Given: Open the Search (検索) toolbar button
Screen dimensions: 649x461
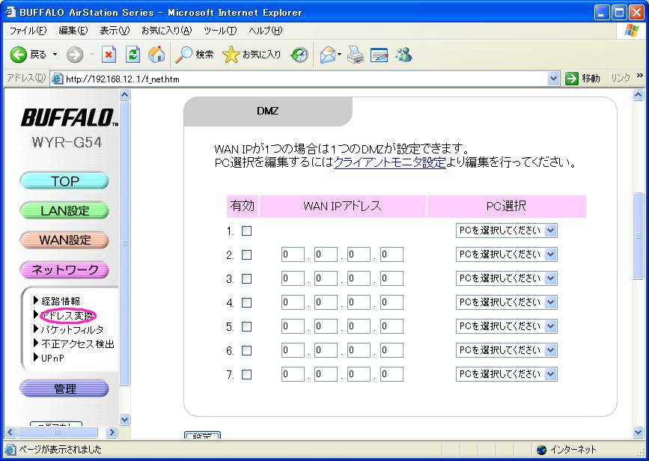Looking at the screenshot, I should click(195, 55).
